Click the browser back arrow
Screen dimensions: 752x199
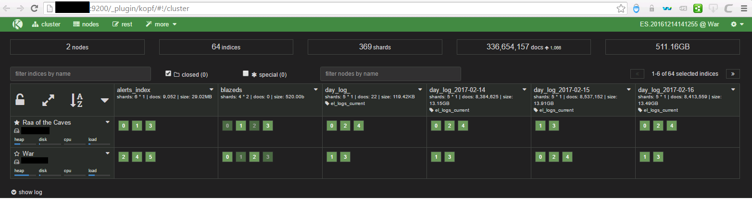(x=7, y=8)
